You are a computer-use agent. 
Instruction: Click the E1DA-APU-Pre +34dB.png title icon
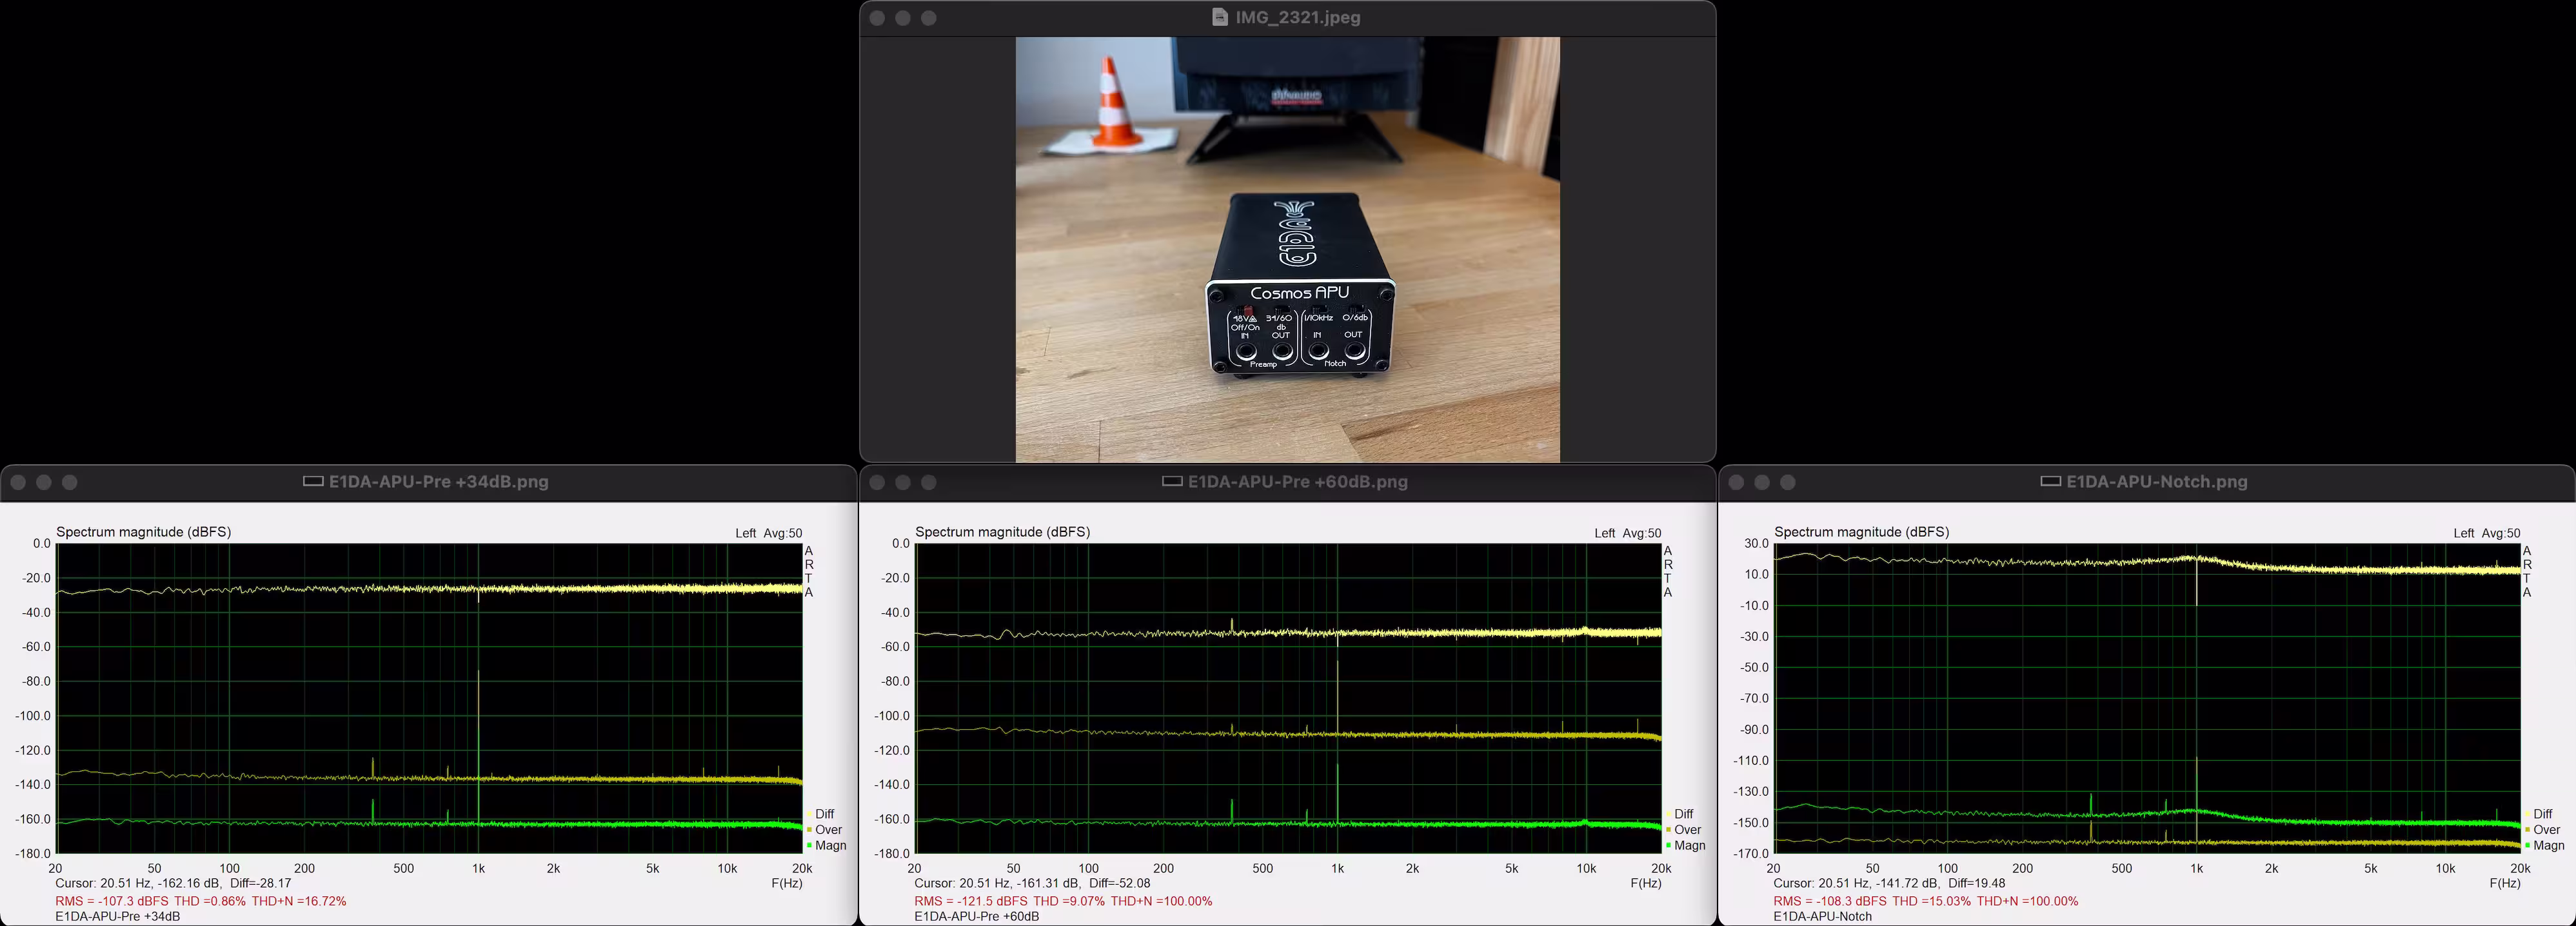313,481
